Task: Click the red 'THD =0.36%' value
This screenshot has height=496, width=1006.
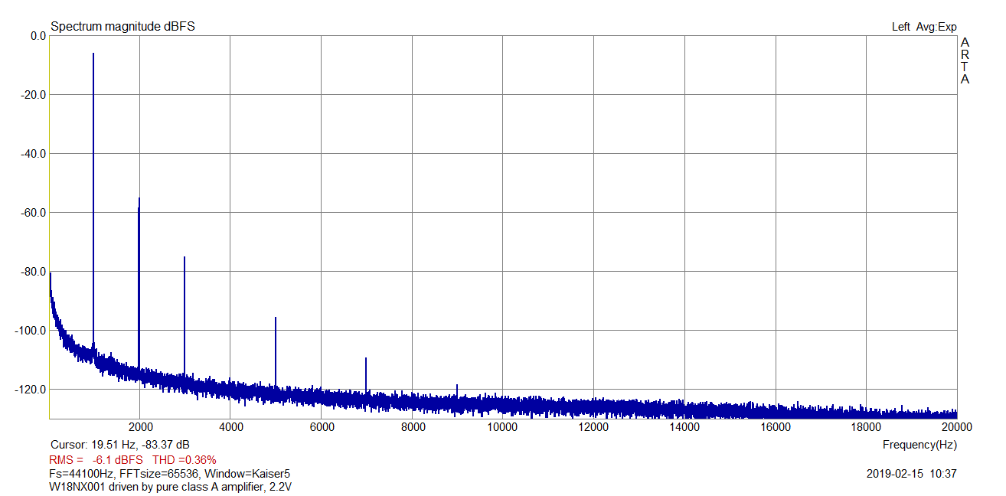Action: pyautogui.click(x=184, y=460)
